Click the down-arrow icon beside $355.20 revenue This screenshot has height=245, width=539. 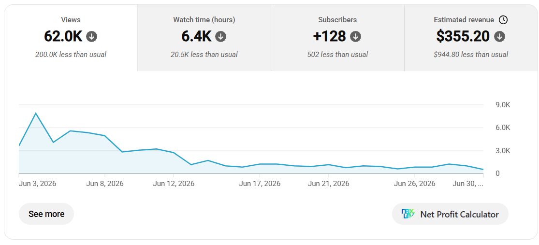tap(499, 36)
